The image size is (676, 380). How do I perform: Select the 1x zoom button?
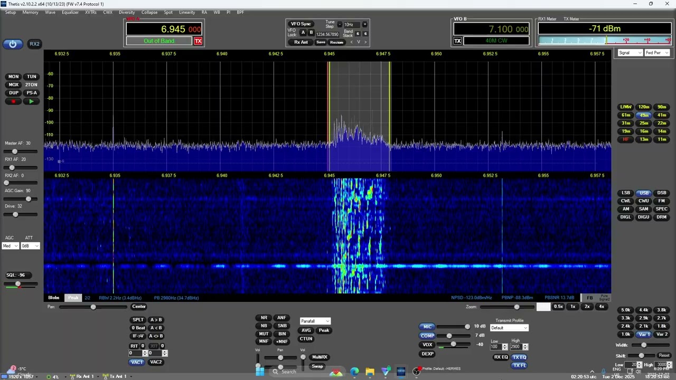pyautogui.click(x=572, y=307)
